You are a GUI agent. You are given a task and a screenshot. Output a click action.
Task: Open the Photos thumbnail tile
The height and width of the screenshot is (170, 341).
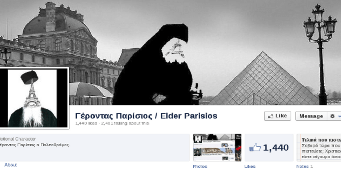[x=217, y=148]
